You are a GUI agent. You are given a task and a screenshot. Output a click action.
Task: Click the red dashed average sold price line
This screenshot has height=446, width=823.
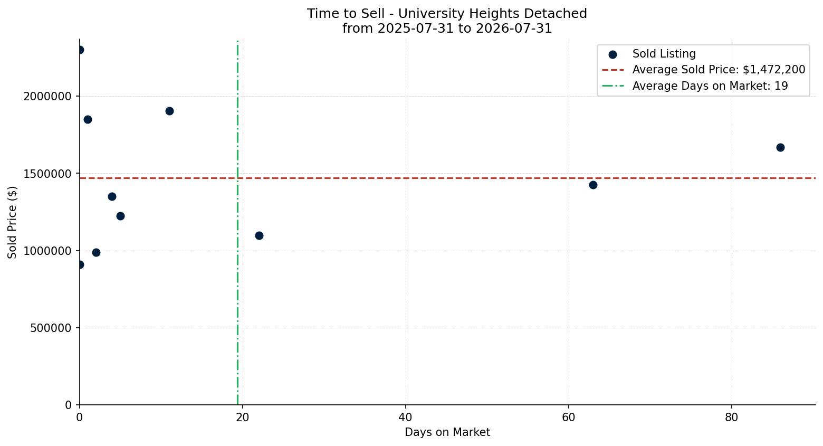(x=447, y=178)
